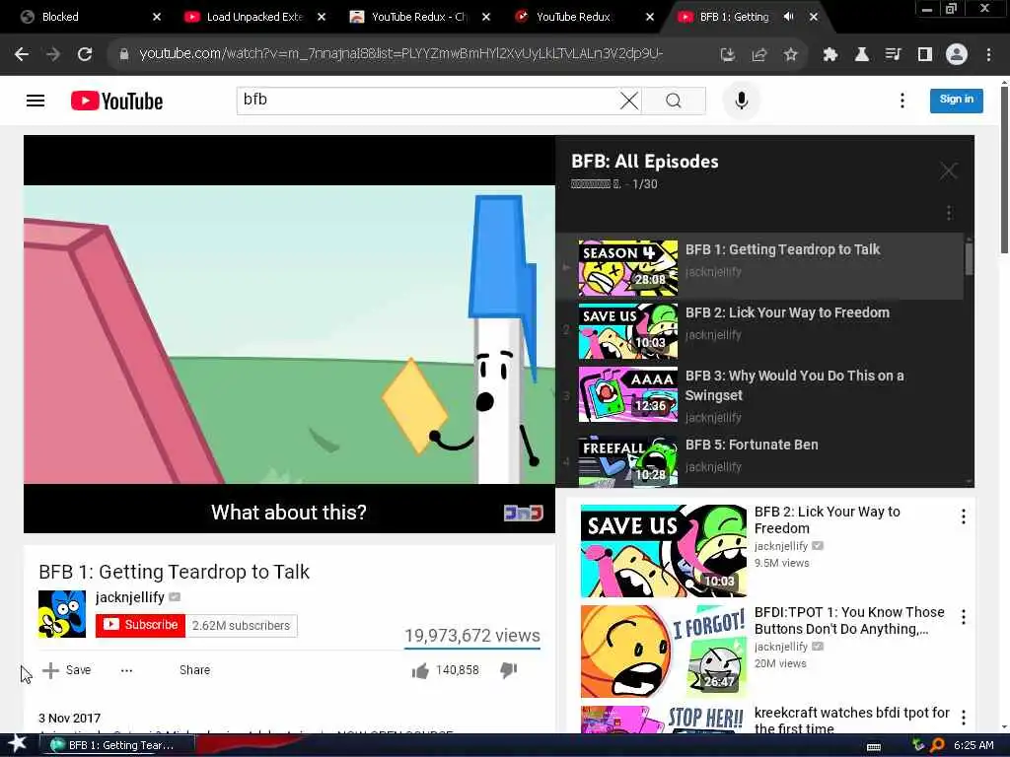Open BFB: All Episodes playlist title
Screen dimensions: 1010x757
pos(645,162)
